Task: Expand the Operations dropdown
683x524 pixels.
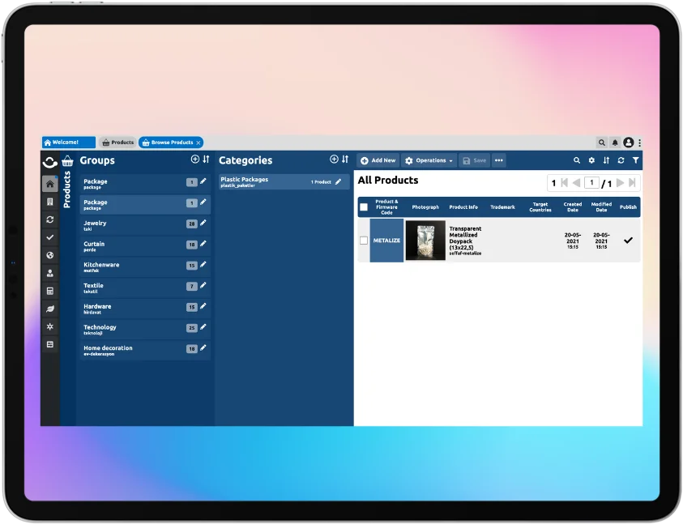Action: [429, 160]
